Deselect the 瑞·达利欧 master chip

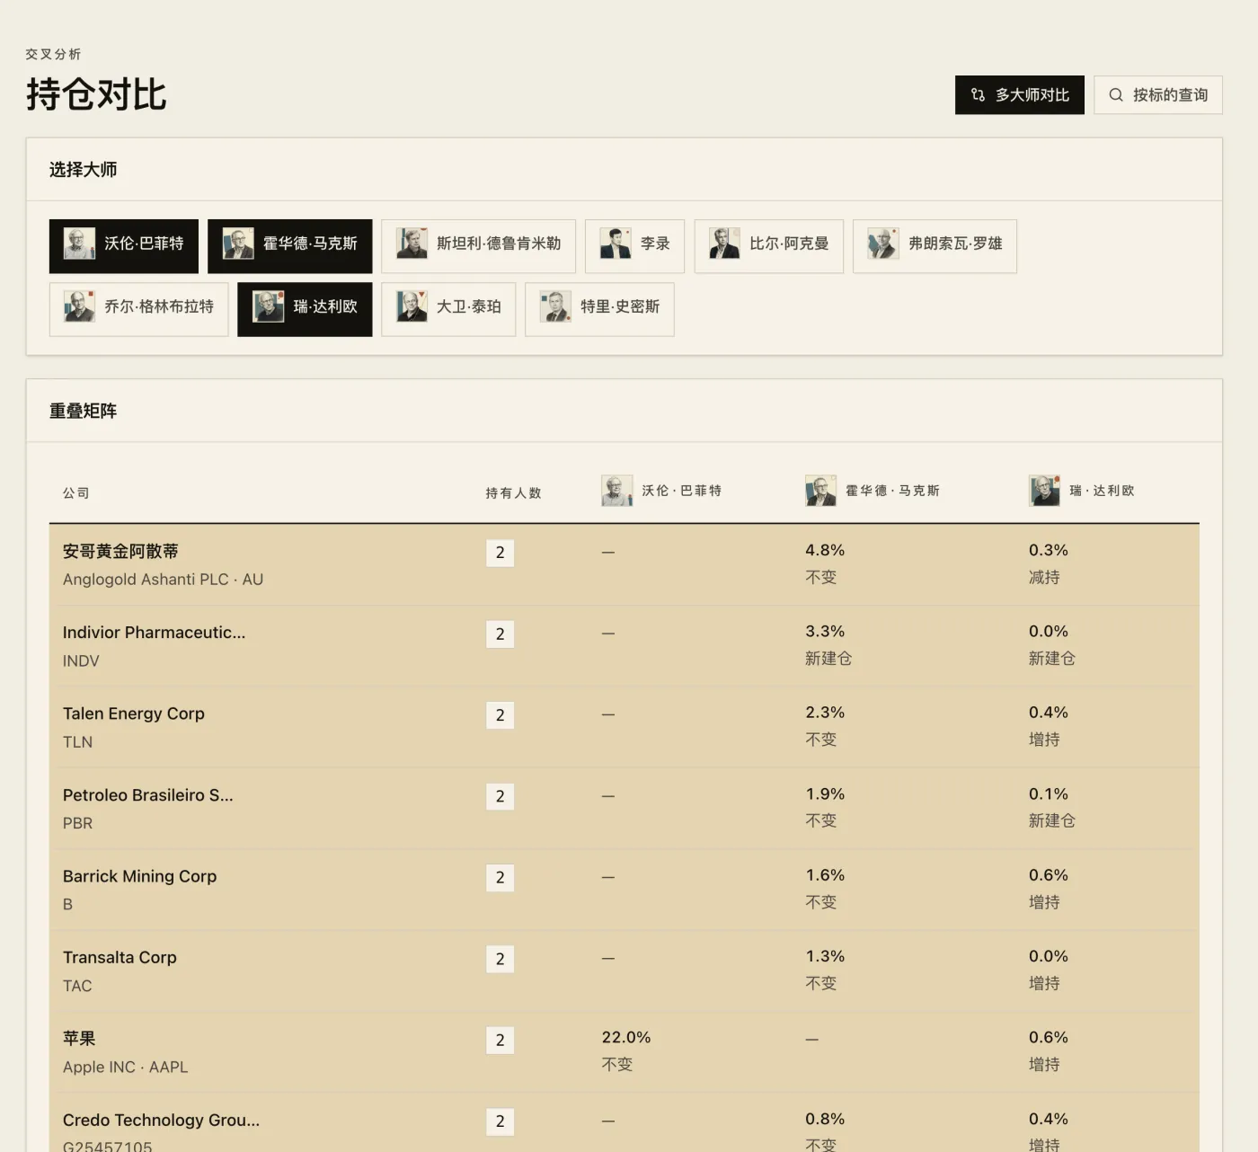click(305, 309)
